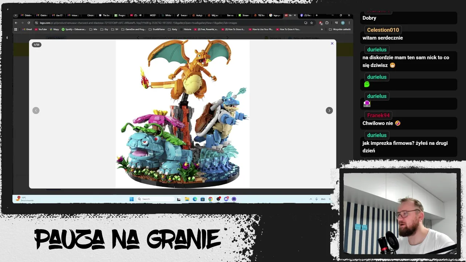This screenshot has width=466, height=262.
Task: Open File Explorer from the taskbar
Action: click(187, 199)
